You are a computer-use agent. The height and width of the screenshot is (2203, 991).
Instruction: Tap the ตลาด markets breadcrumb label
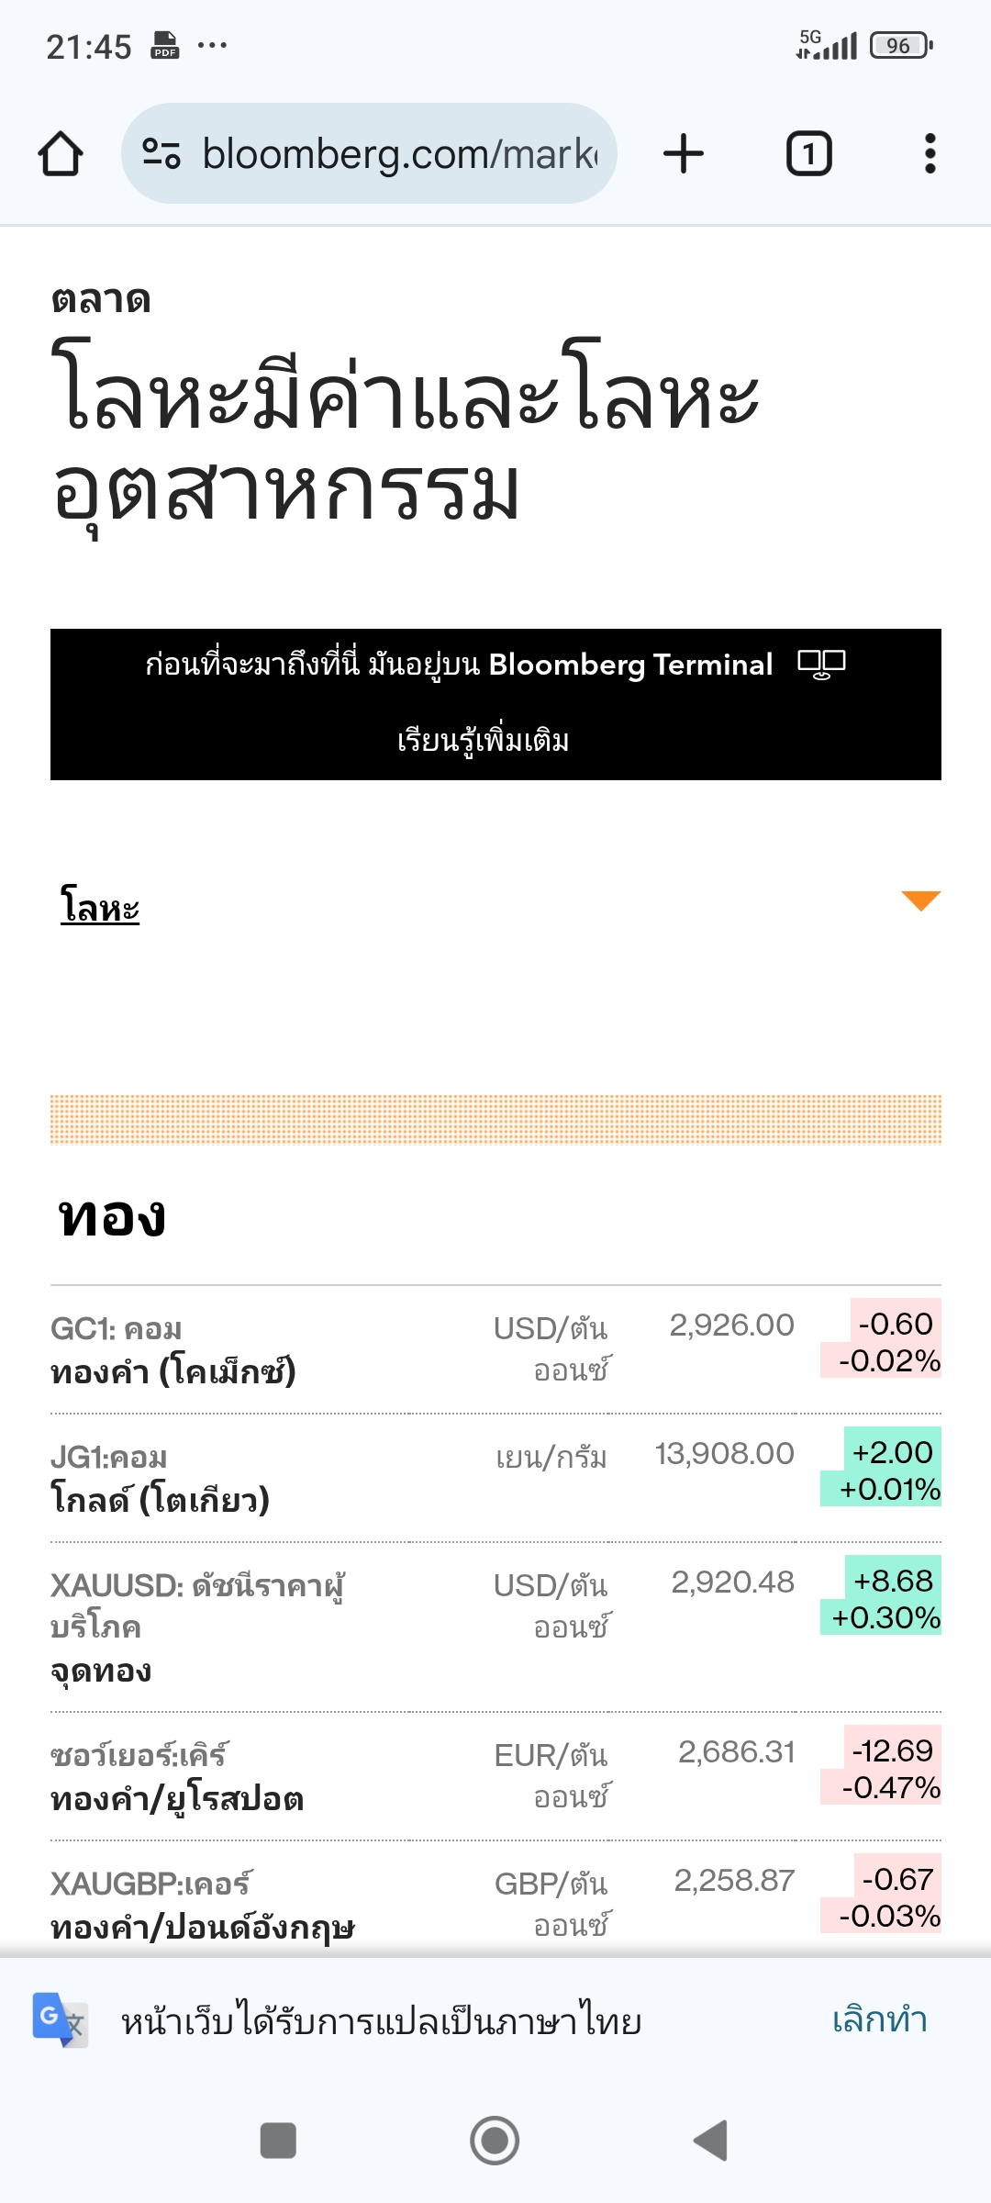point(101,300)
